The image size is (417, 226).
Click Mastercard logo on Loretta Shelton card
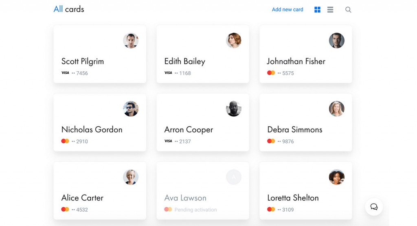271,210
